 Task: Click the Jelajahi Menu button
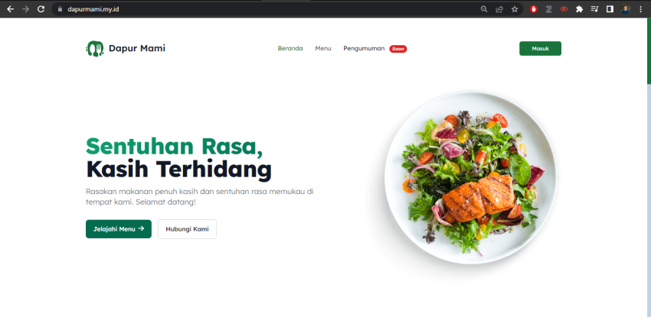point(119,229)
